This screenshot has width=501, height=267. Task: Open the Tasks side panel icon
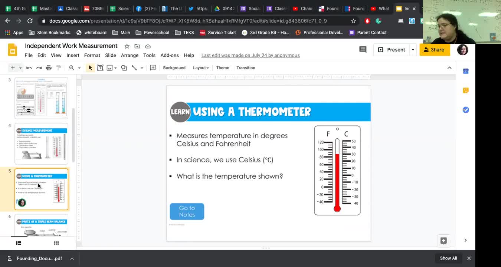pyautogui.click(x=466, y=110)
